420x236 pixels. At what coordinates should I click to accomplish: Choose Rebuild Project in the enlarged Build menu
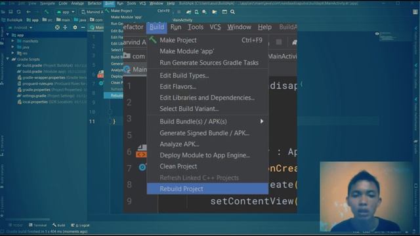(207, 189)
